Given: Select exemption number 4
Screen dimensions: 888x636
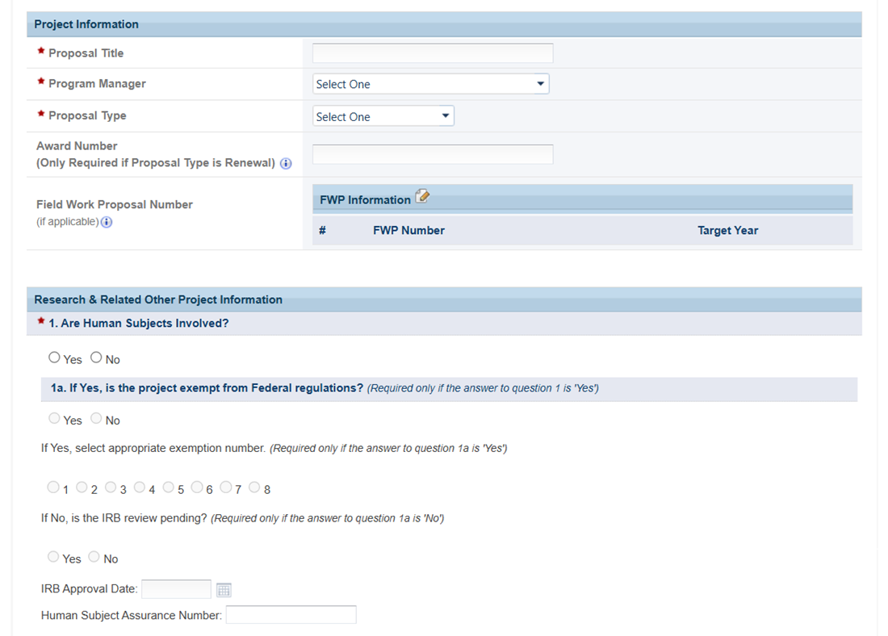Looking at the screenshot, I should click(140, 487).
